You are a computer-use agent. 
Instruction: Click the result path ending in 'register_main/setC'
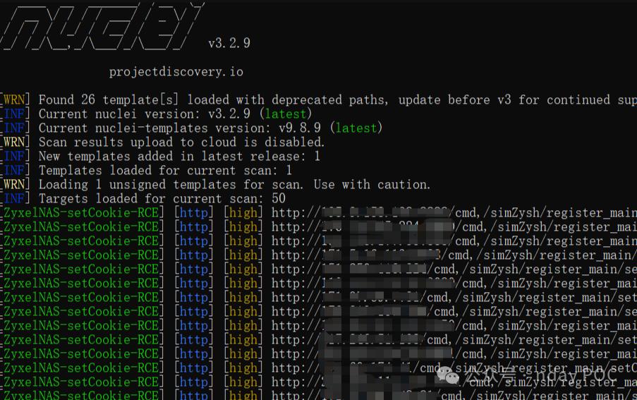tap(454, 368)
